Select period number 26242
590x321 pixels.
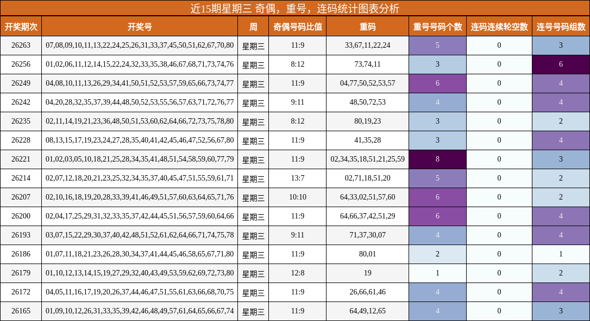(x=21, y=102)
